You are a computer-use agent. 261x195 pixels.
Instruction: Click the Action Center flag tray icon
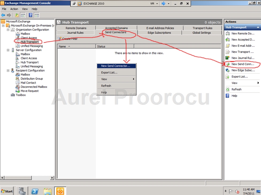coord(231,191)
